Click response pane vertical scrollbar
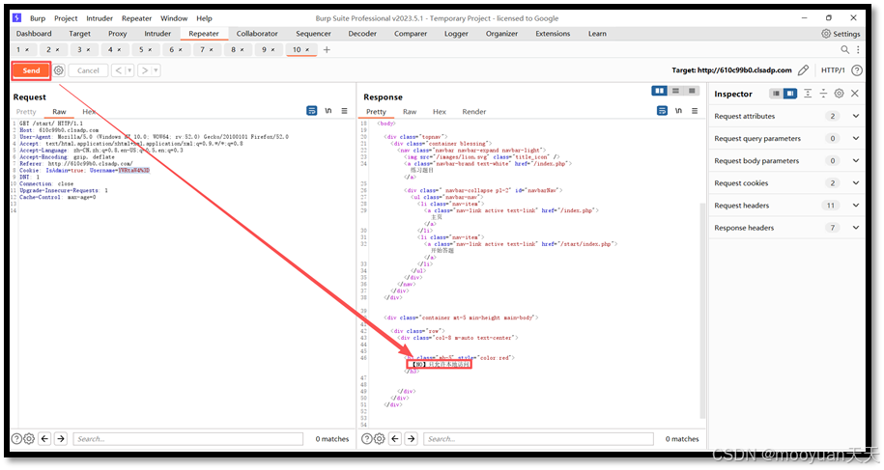 pos(702,311)
